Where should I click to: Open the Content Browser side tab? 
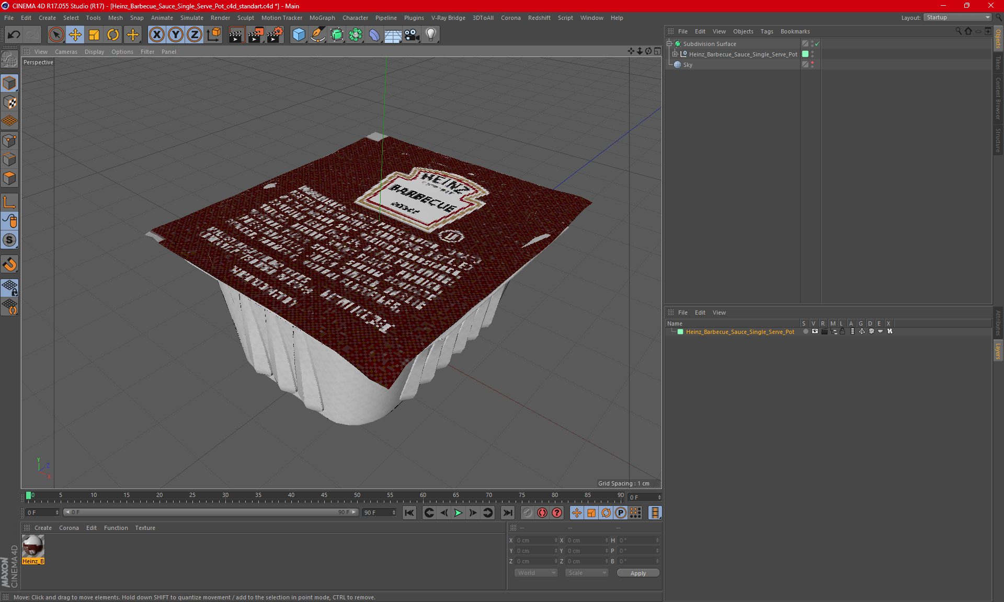point(998,98)
